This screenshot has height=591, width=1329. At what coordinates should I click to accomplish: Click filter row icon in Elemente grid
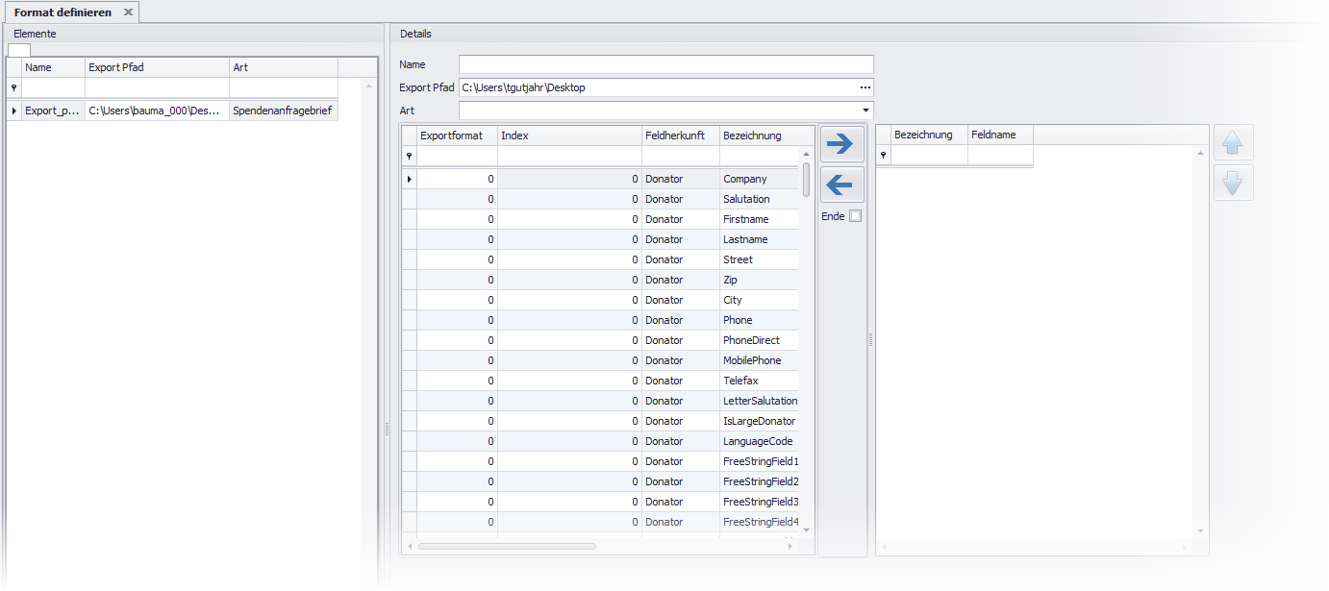click(13, 87)
